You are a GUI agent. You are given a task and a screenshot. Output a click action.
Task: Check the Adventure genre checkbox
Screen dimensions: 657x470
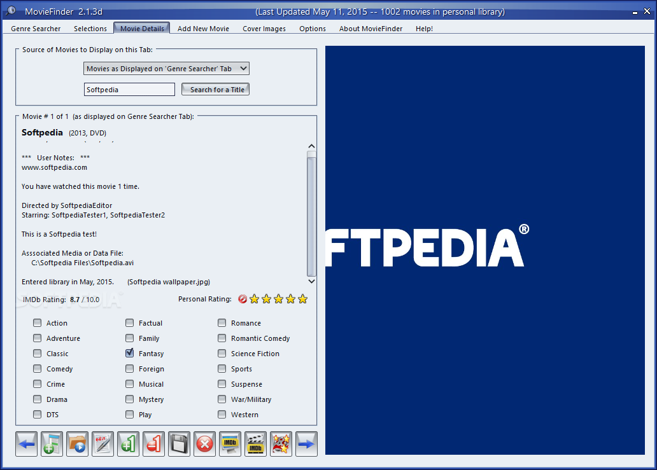[x=38, y=338]
